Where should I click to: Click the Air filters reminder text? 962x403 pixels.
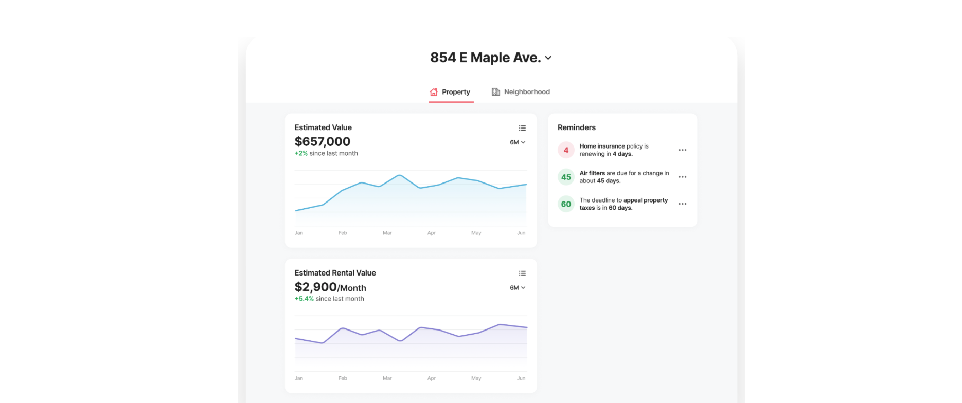(x=624, y=177)
